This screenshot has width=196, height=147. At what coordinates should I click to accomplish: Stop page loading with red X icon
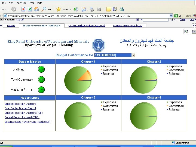click(x=23, y=9)
